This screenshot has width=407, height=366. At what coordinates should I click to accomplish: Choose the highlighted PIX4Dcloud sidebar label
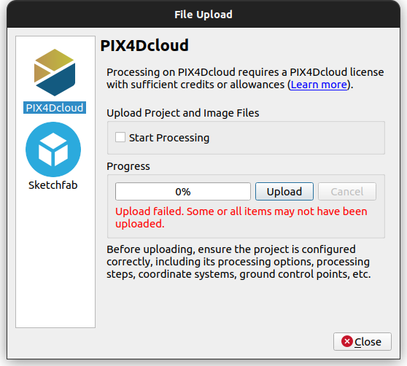55,108
